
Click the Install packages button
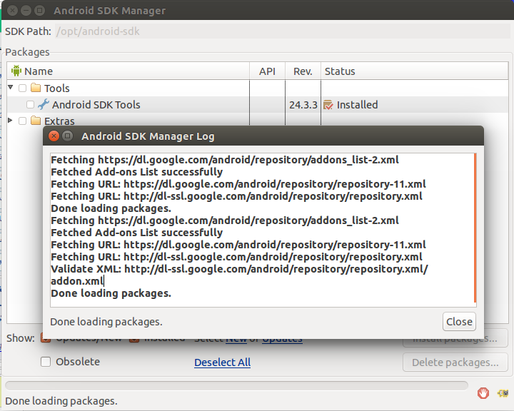coord(455,341)
